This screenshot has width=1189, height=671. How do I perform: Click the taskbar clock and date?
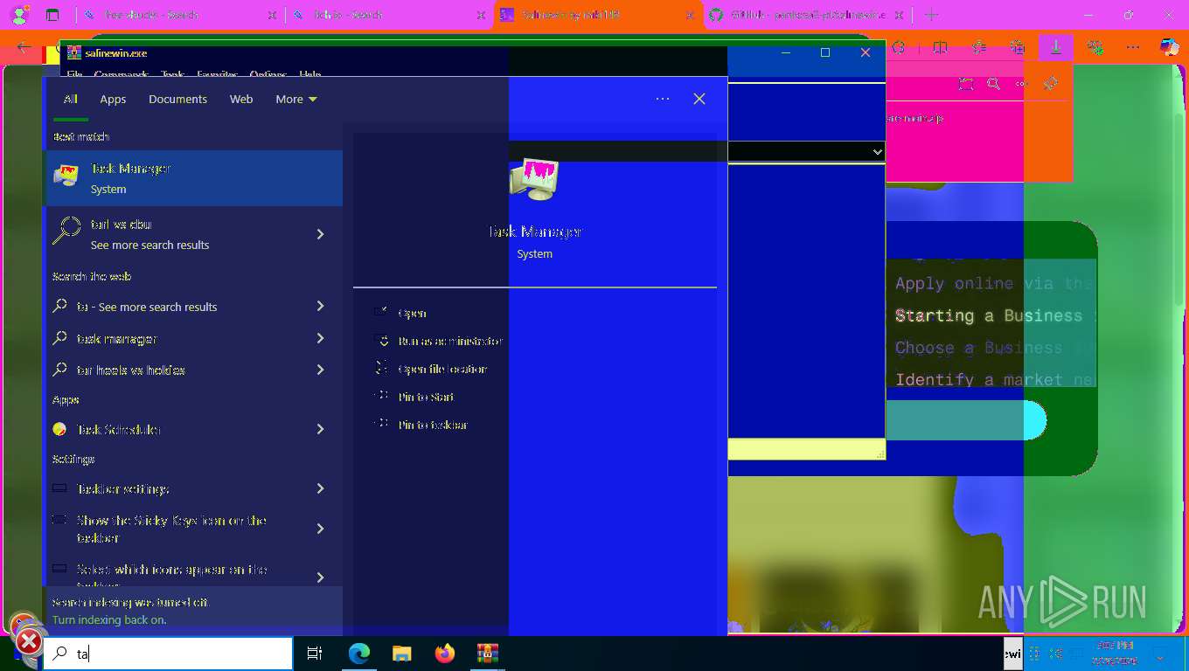[1114, 654]
